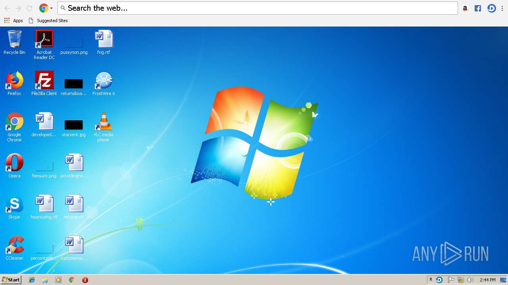The height and width of the screenshot is (285, 508).
Task: Open the Facebook shortcut icon
Action: (x=478, y=8)
